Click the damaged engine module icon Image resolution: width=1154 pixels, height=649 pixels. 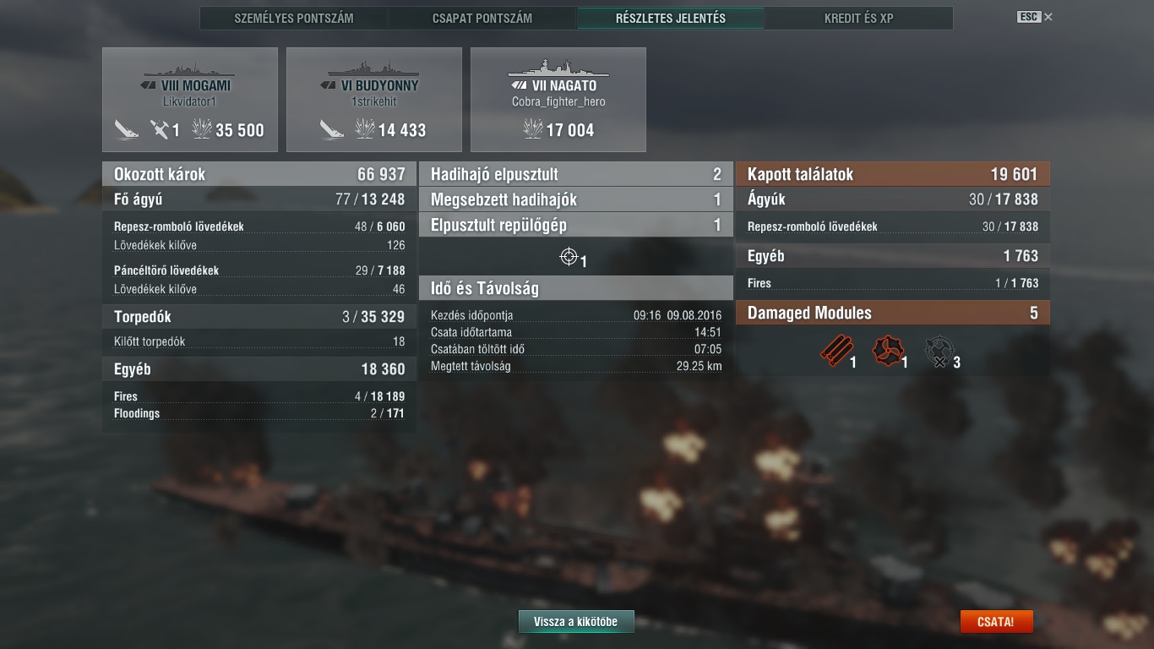click(888, 351)
